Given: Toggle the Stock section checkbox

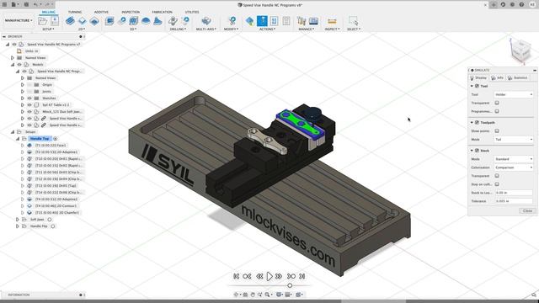Looking at the screenshot, I should tap(477, 151).
